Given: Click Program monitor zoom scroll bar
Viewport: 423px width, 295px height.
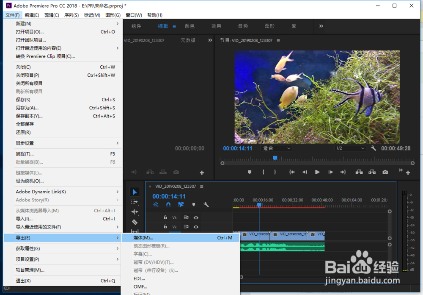Looking at the screenshot, I should [x=317, y=163].
